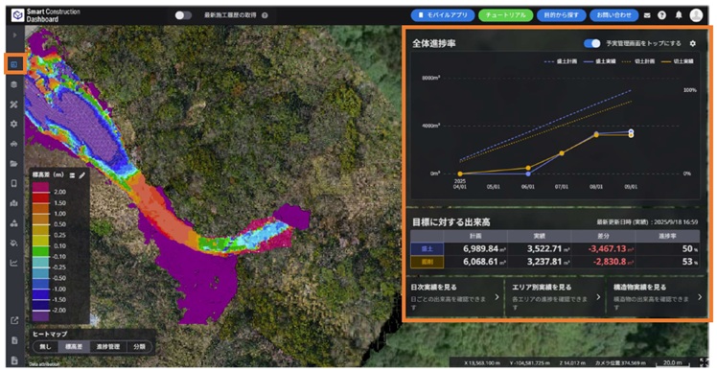Expand the left sidebar with the arrow

tap(14, 35)
